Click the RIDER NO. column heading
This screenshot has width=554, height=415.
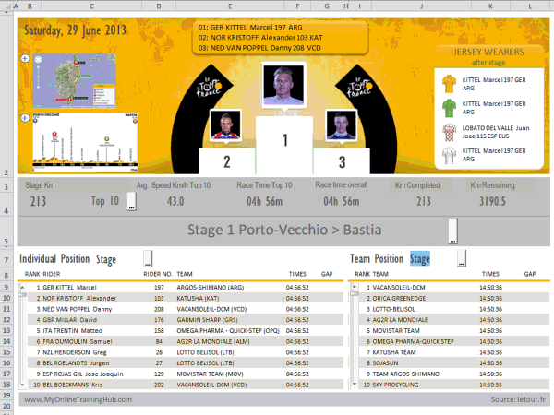tap(158, 274)
